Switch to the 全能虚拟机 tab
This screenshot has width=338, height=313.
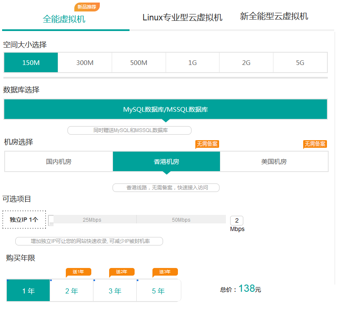(x=64, y=19)
